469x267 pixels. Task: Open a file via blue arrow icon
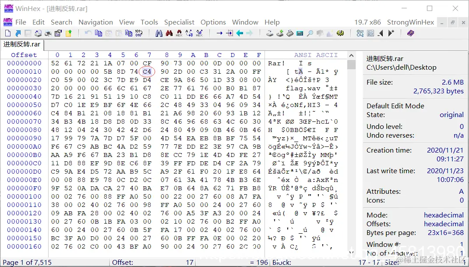[x=18, y=33]
